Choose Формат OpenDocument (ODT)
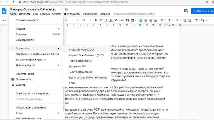 [87, 55]
